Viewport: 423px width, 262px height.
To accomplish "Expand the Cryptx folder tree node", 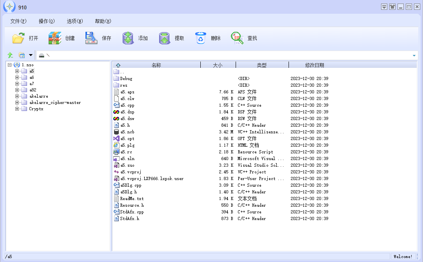I will pyautogui.click(x=17, y=109).
